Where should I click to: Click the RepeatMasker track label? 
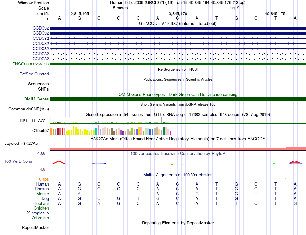35,227
